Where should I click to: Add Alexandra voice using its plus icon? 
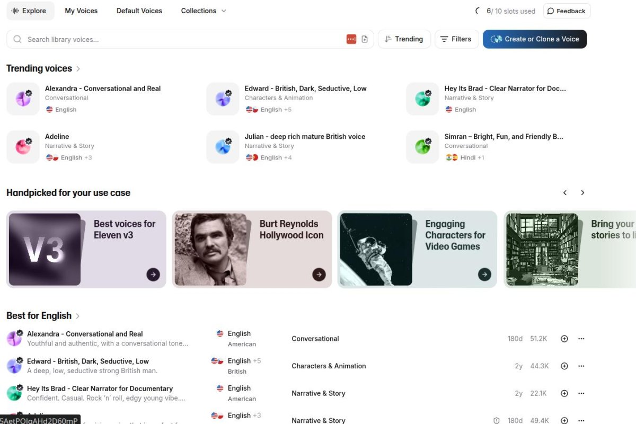564,338
